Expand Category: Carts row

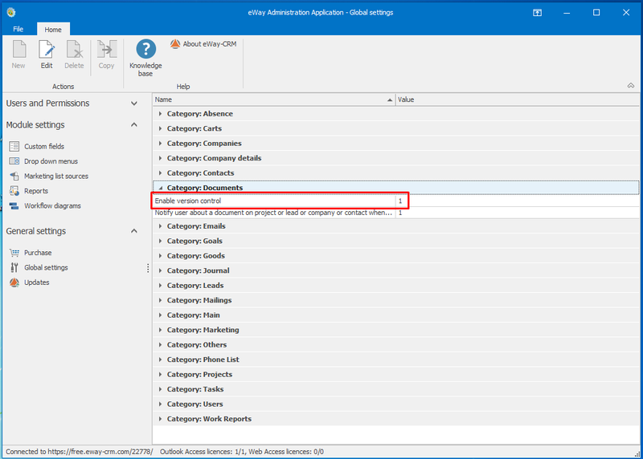[160, 128]
